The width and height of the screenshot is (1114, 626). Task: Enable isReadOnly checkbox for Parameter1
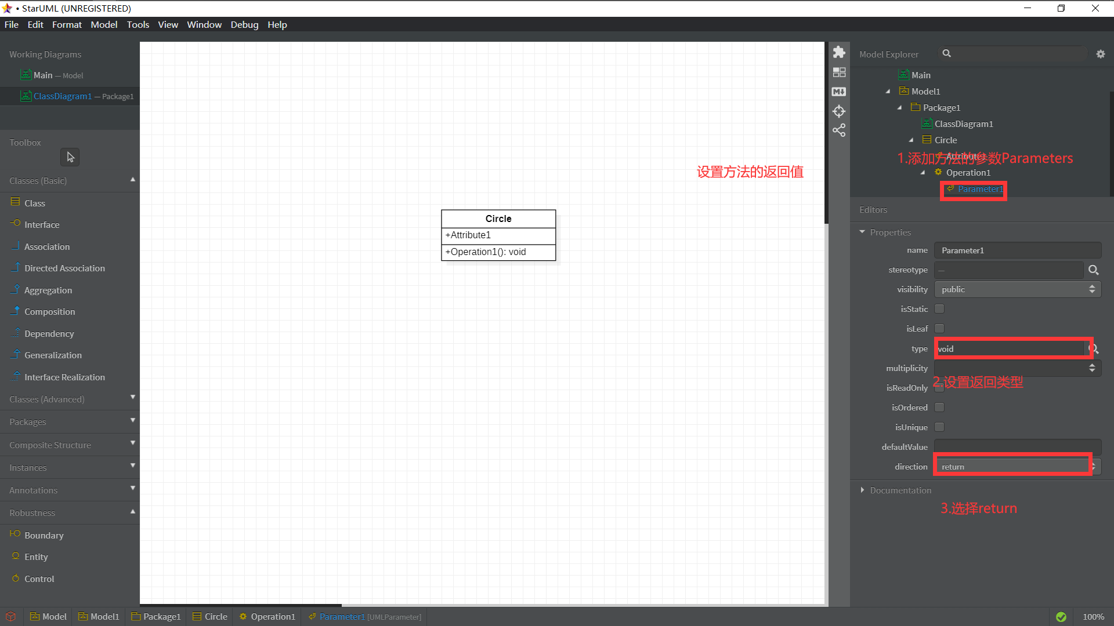939,388
